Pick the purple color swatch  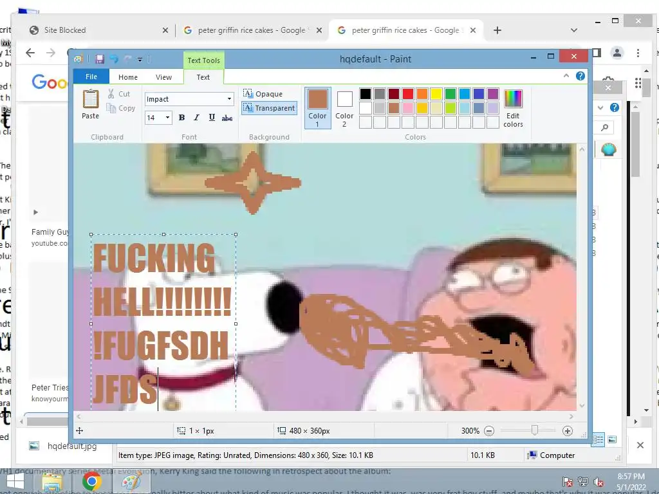click(493, 94)
